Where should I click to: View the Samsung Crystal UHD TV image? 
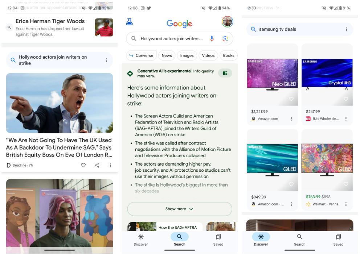[x=327, y=74]
